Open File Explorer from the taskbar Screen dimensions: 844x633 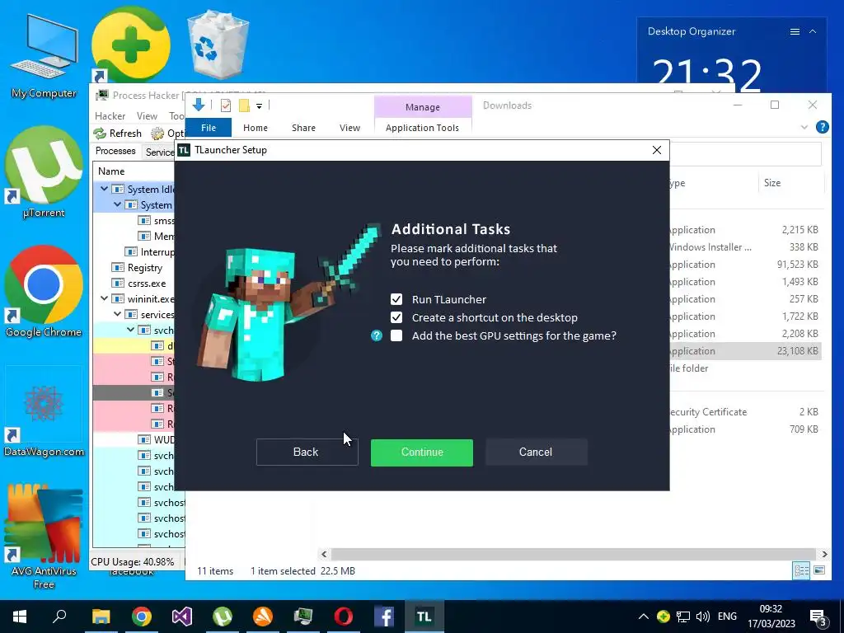(x=101, y=617)
